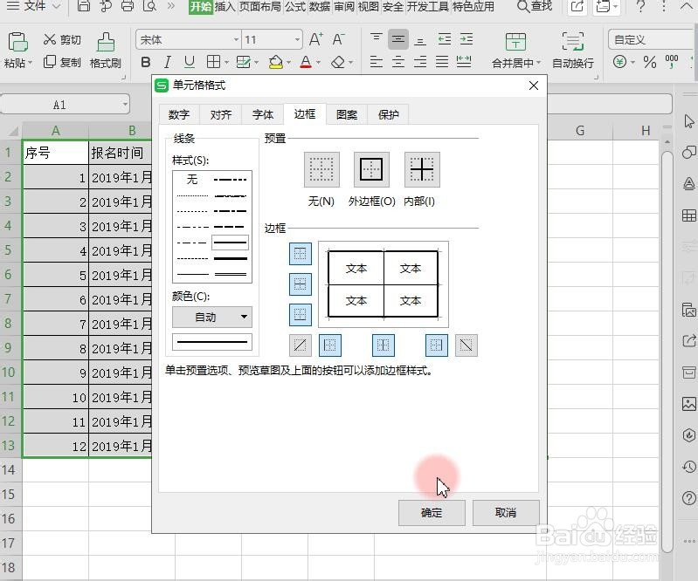The image size is (698, 581).
Task: Expand the Name Box A1 dropdown
Action: (x=125, y=105)
